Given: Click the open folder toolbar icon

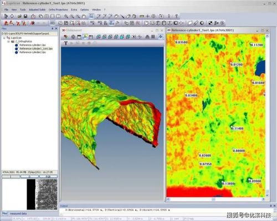Looking at the screenshot, I should click(19, 16).
